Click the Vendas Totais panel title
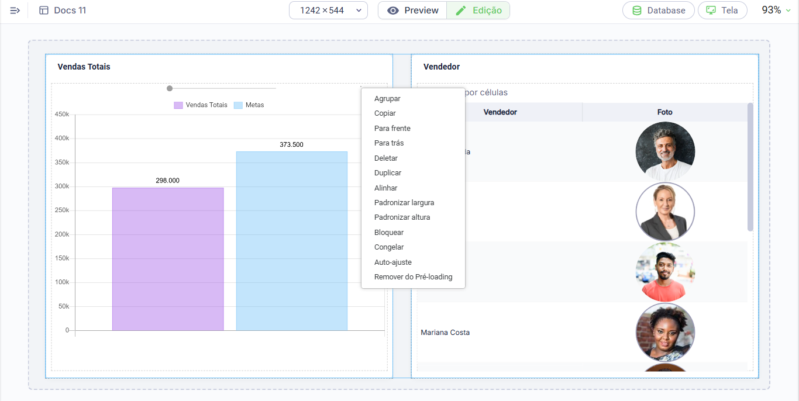799x401 pixels. tap(84, 67)
